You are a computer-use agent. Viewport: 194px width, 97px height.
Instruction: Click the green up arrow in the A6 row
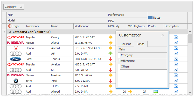coord(110,54)
